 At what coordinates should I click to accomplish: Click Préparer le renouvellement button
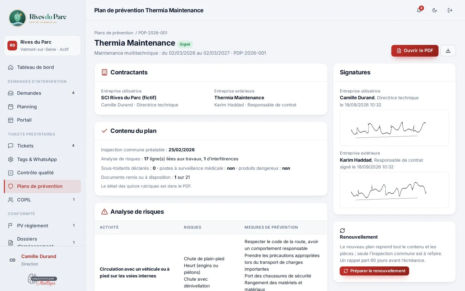(x=374, y=271)
